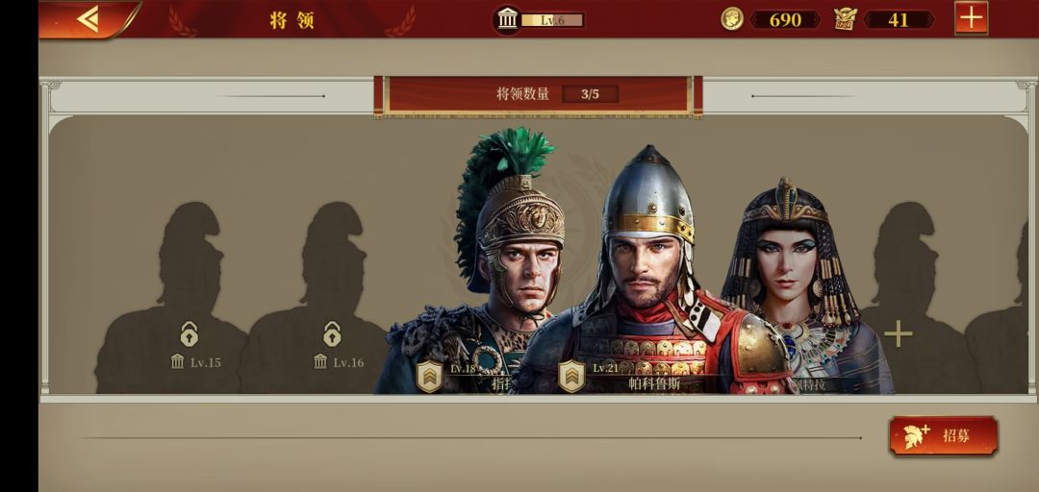Tap the plus sign on empty general slot
This screenshot has height=492, width=1039.
click(x=898, y=333)
